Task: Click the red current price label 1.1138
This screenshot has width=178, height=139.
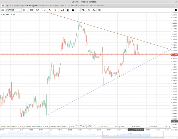Action: [174, 55]
